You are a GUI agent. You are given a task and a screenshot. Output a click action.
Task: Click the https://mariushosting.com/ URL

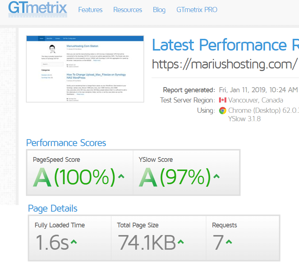(x=225, y=64)
